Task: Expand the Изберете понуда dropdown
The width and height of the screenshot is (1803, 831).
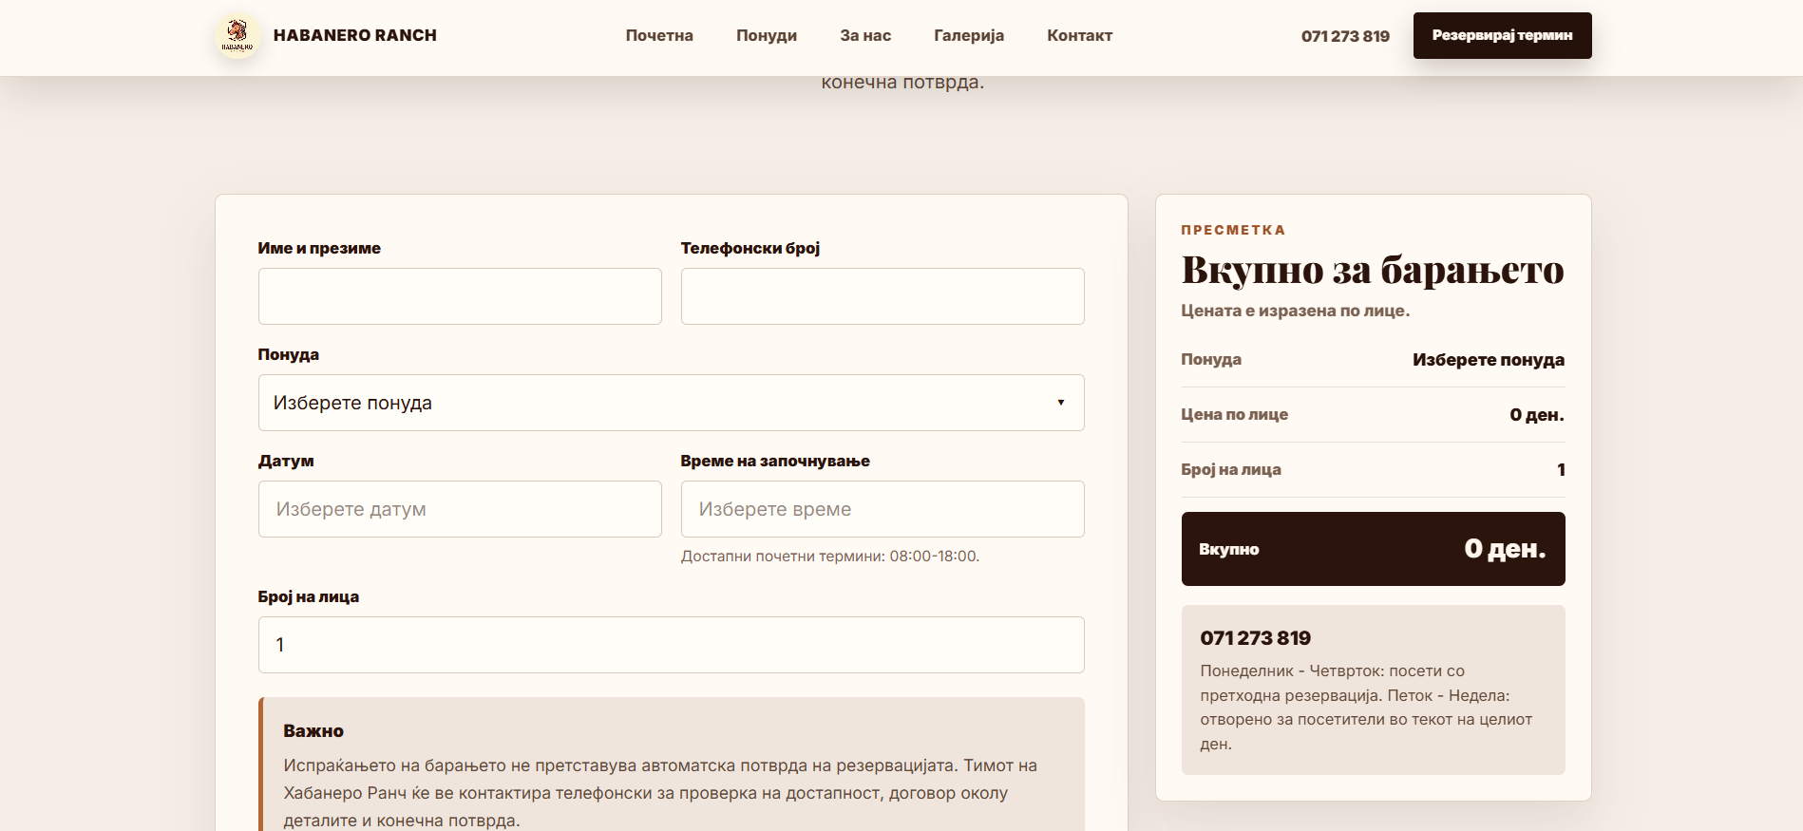Action: [x=671, y=403]
